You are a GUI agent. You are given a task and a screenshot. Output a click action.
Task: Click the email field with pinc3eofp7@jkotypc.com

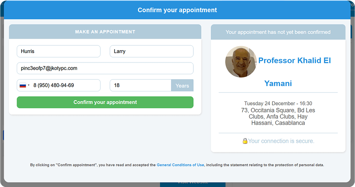pyautogui.click(x=105, y=68)
